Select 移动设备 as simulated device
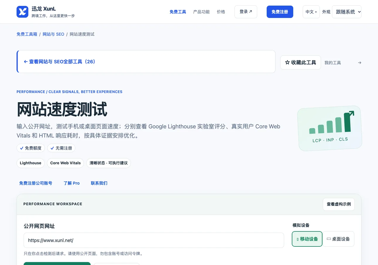Viewport: 378px width, 265px height. (x=307, y=239)
